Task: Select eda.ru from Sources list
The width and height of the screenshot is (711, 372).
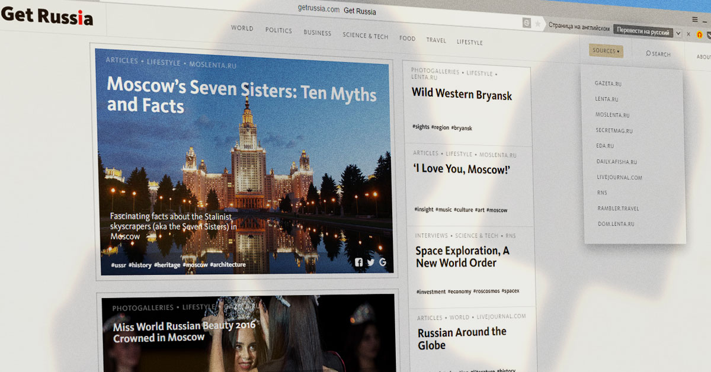Action: [605, 146]
